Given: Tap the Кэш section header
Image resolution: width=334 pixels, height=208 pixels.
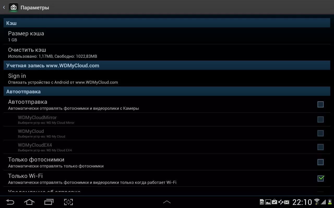Looking at the screenshot, I should pyautogui.click(x=167, y=23).
